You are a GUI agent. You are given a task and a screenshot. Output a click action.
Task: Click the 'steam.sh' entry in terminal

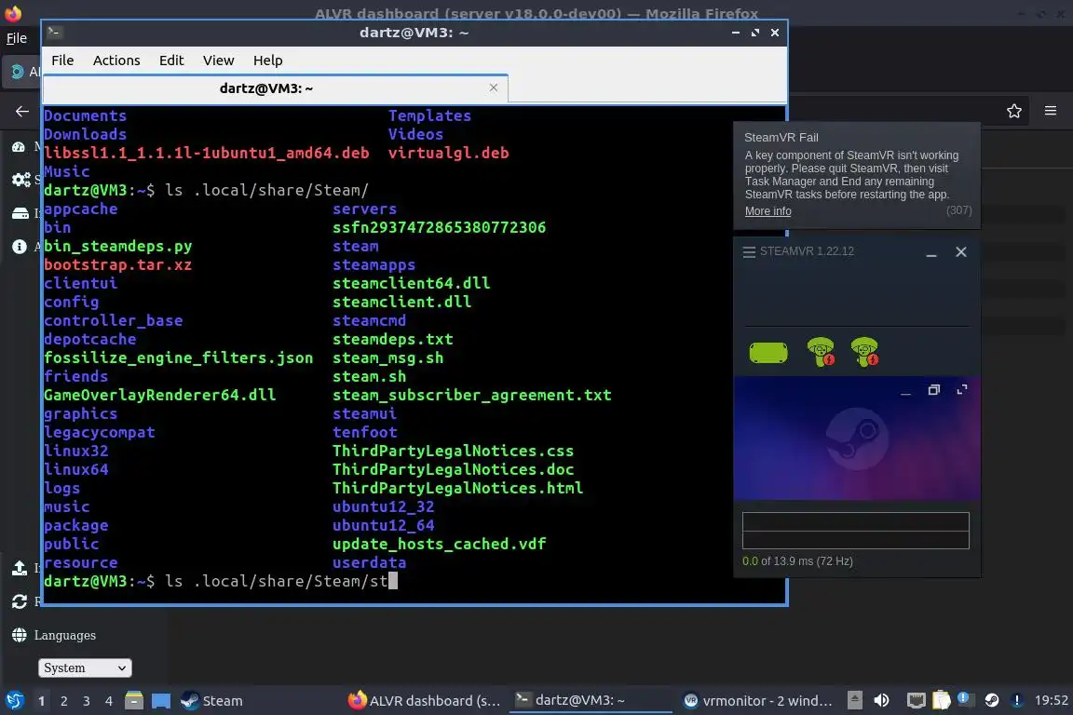point(369,376)
